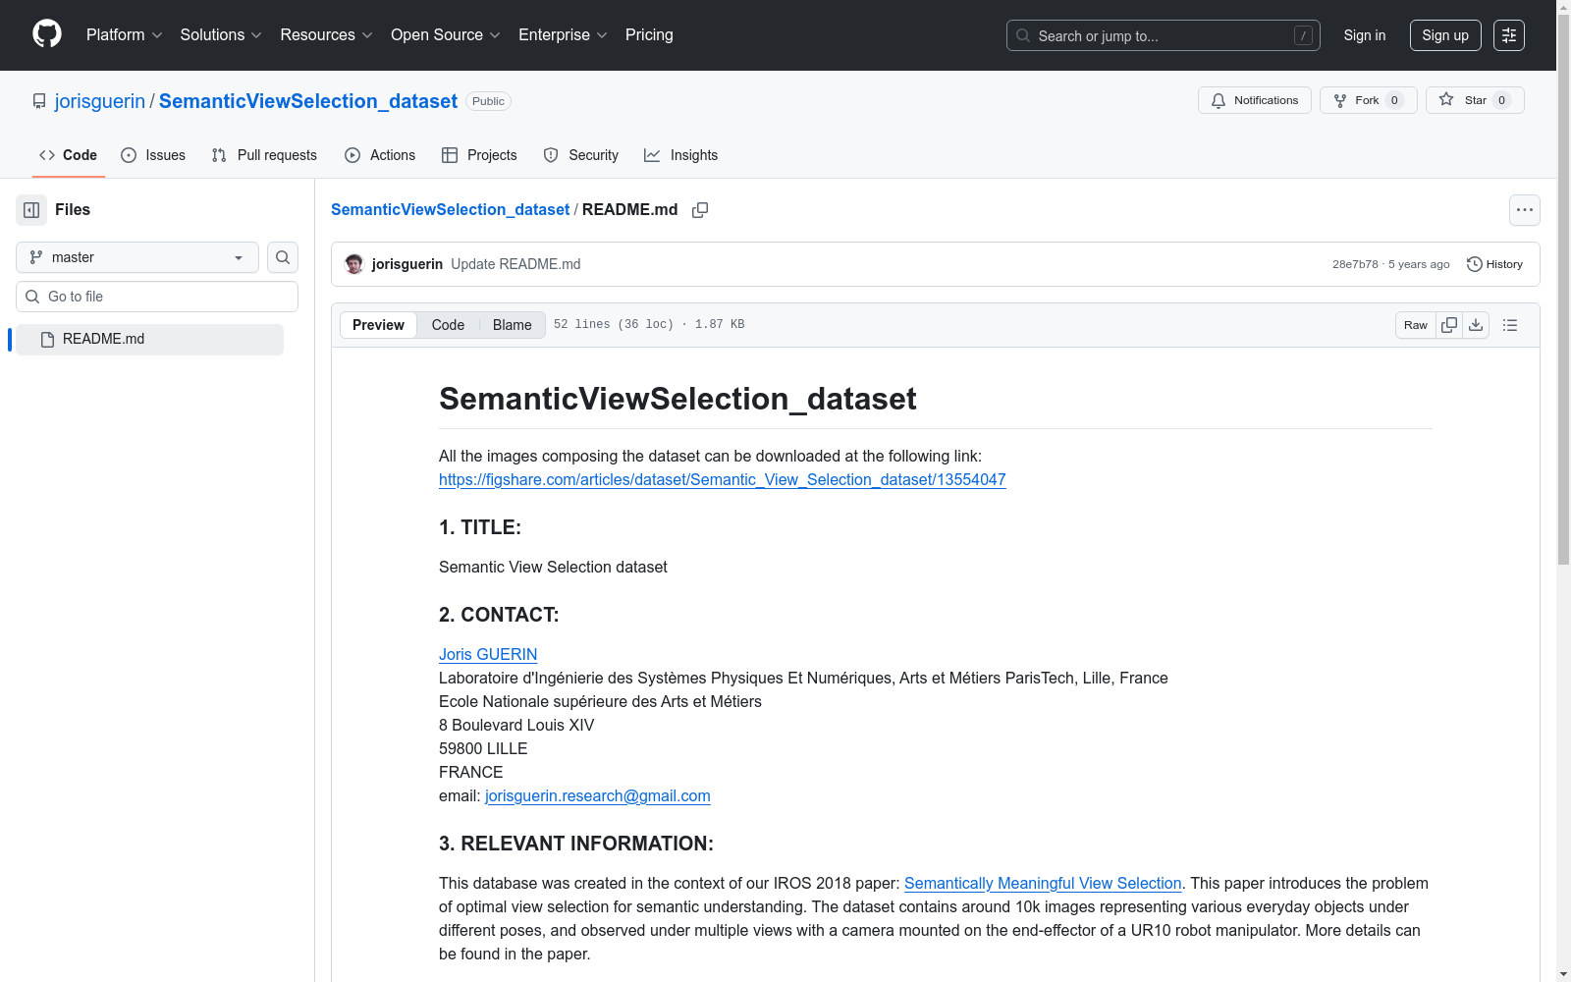This screenshot has height=982, width=1571.
Task: Open the appearance settings icon near Sign up
Action: [1509, 34]
